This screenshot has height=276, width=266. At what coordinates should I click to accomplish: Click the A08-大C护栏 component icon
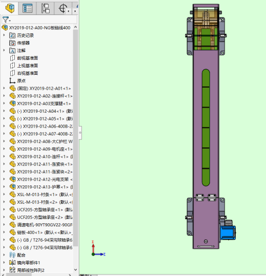click(x=12, y=141)
